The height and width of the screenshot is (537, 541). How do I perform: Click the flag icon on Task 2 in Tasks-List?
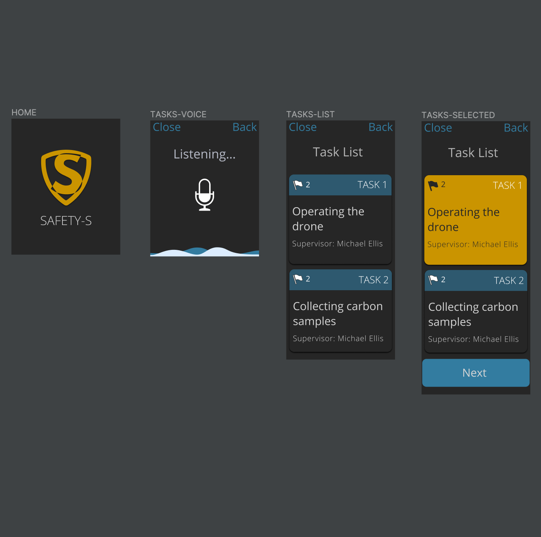click(298, 280)
